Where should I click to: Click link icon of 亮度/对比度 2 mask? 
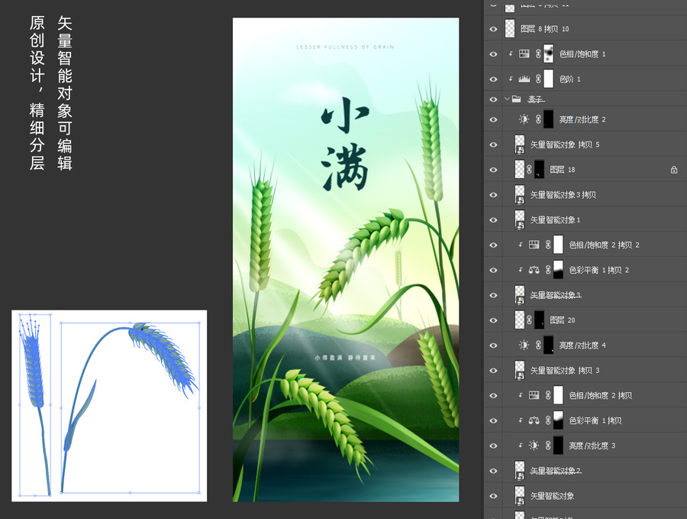pos(538,119)
